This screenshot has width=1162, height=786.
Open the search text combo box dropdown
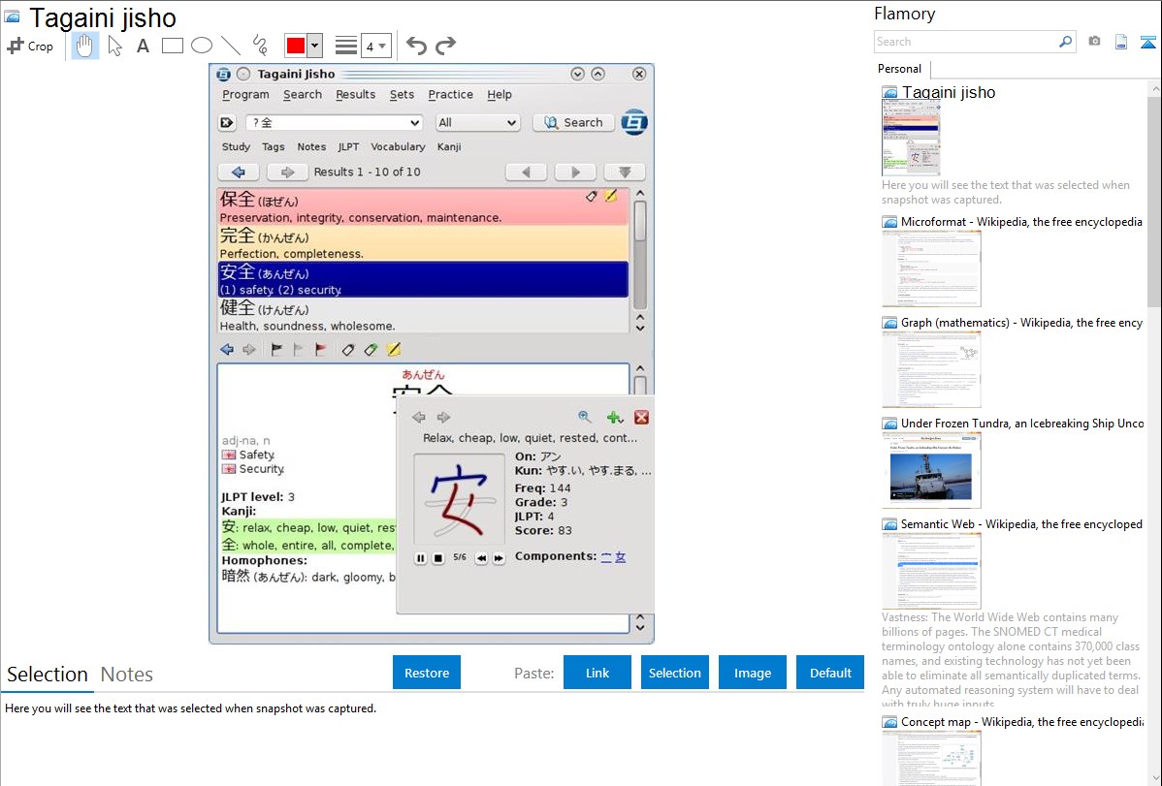pyautogui.click(x=414, y=123)
